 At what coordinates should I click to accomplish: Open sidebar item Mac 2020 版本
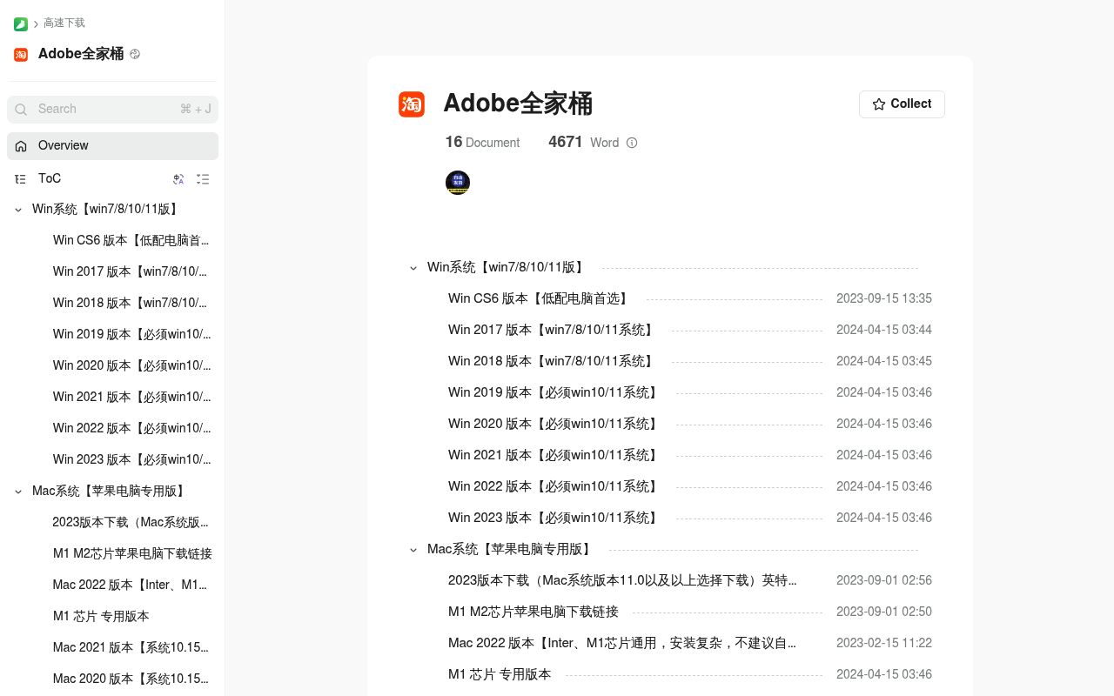pos(131,679)
